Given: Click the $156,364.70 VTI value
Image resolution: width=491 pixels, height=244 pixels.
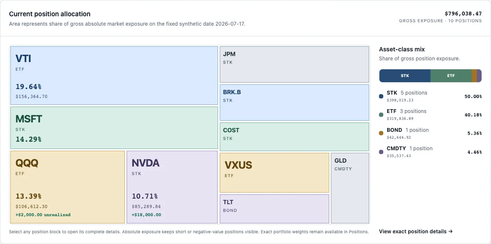Looking at the screenshot, I should click(x=31, y=97).
